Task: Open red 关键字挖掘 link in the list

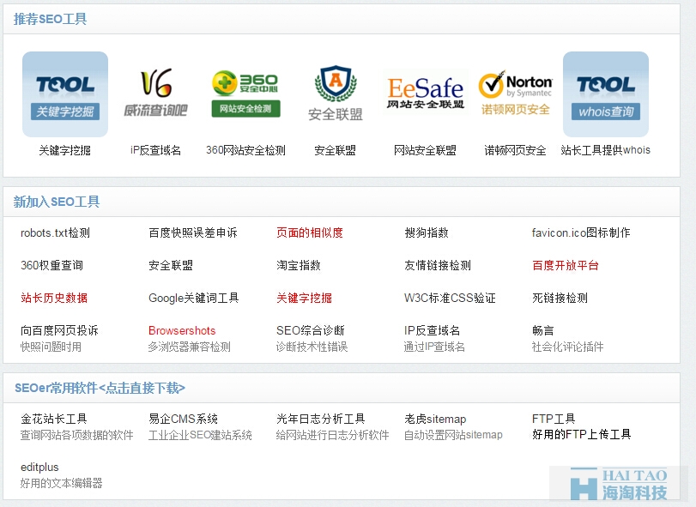Action: [x=304, y=298]
